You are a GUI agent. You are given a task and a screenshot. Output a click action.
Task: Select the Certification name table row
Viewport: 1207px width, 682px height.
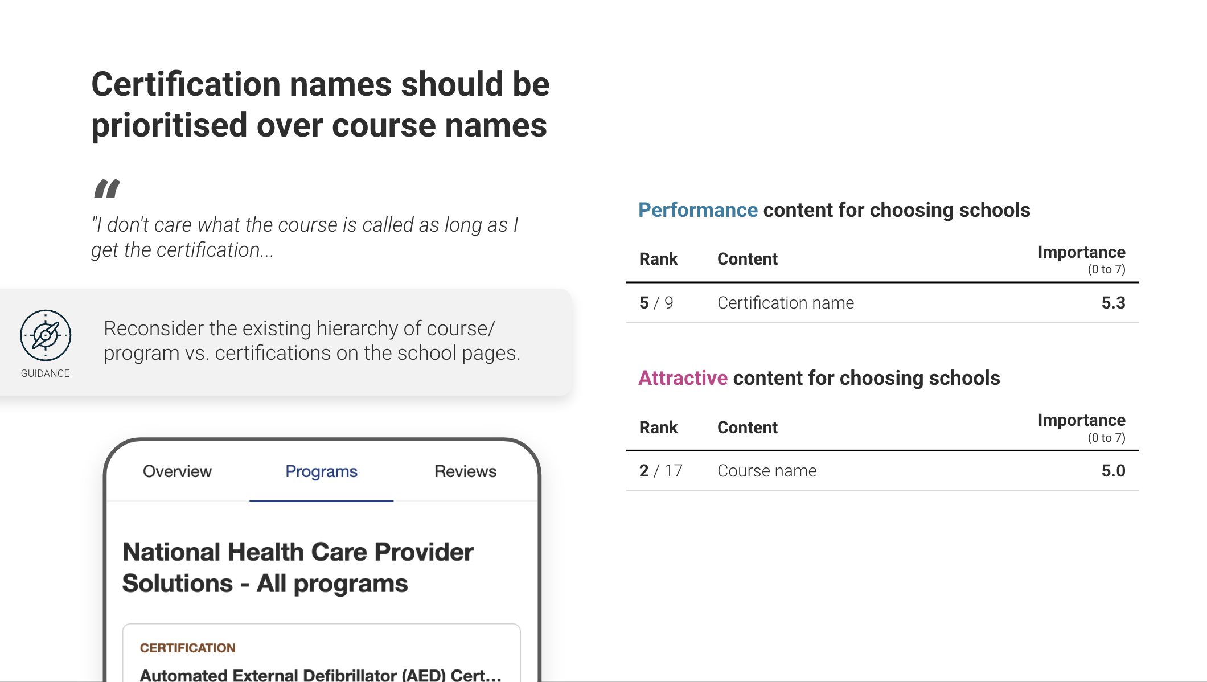pyautogui.click(x=882, y=303)
